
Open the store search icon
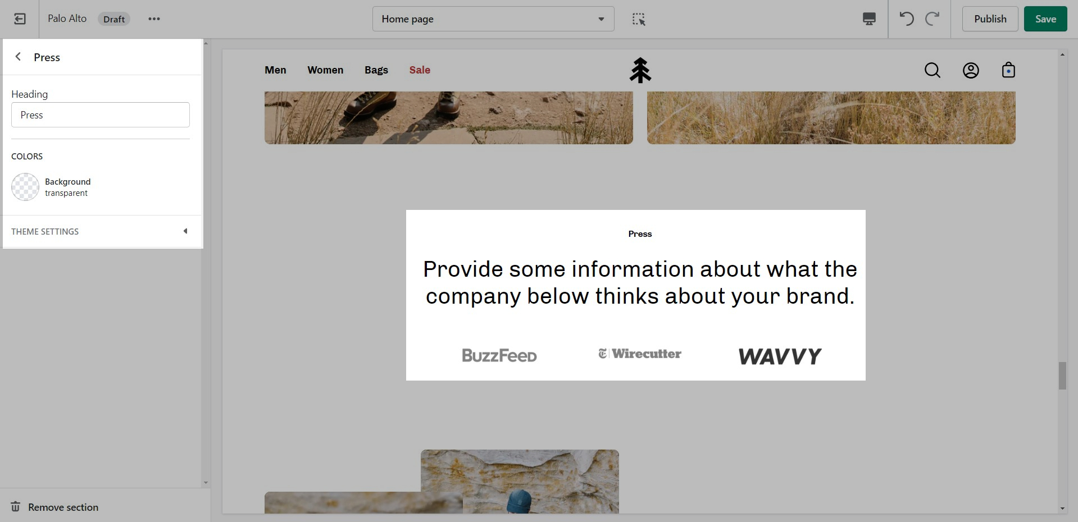coord(932,70)
